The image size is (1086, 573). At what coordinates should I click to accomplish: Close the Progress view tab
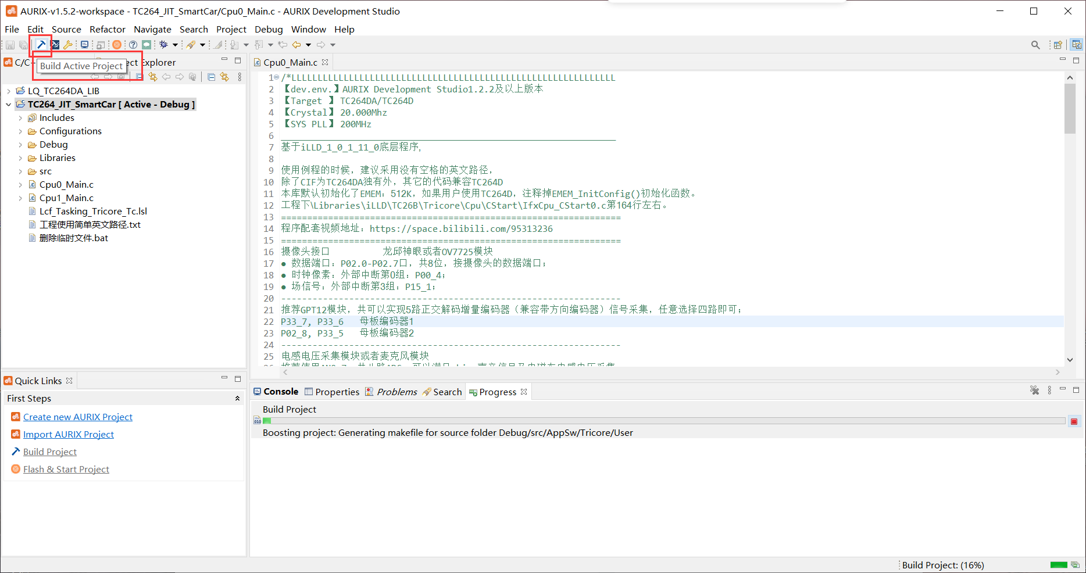pos(524,392)
